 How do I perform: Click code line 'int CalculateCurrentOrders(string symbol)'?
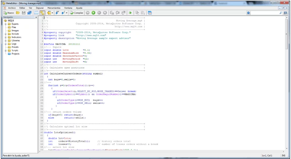pos(73,74)
